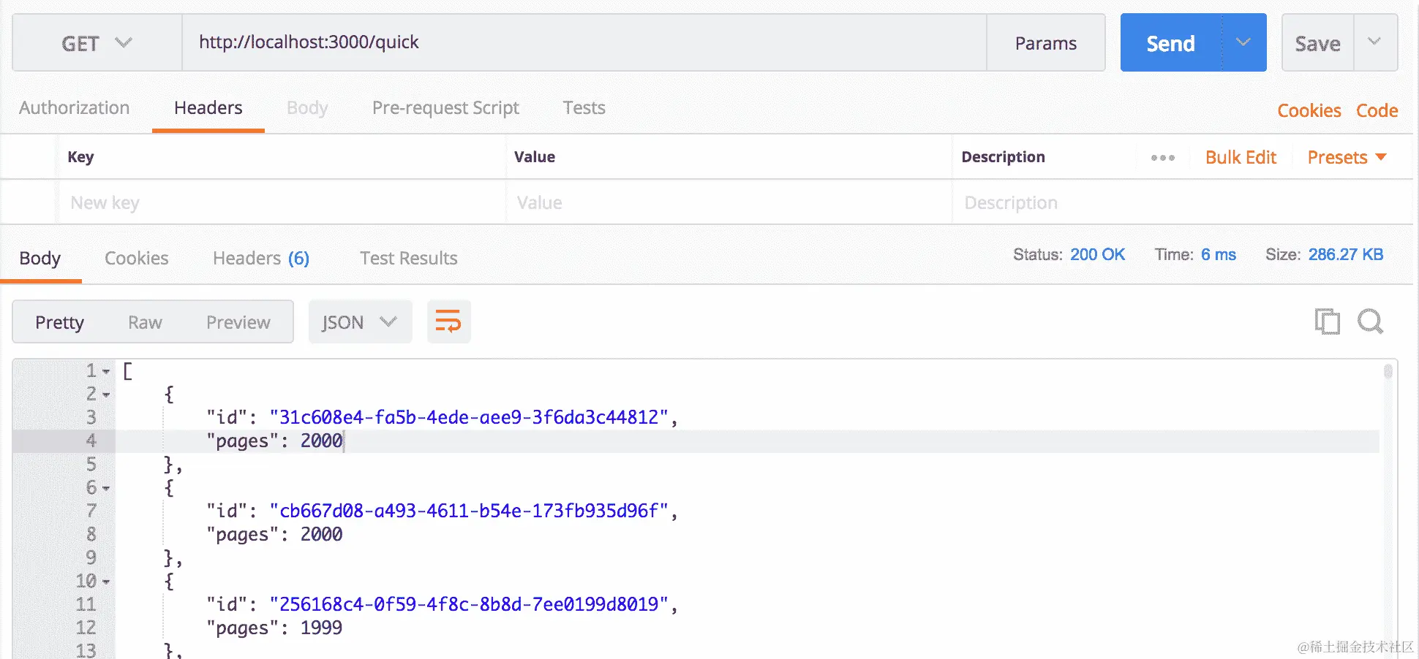Open the Save options dropdown arrow
Image resolution: width=1419 pixels, height=659 pixels.
coord(1374,43)
